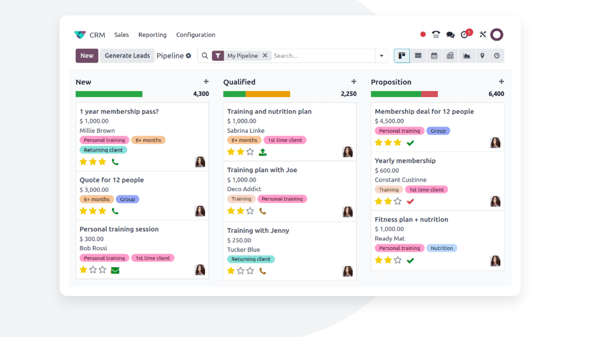Switch to Graph view

point(466,56)
